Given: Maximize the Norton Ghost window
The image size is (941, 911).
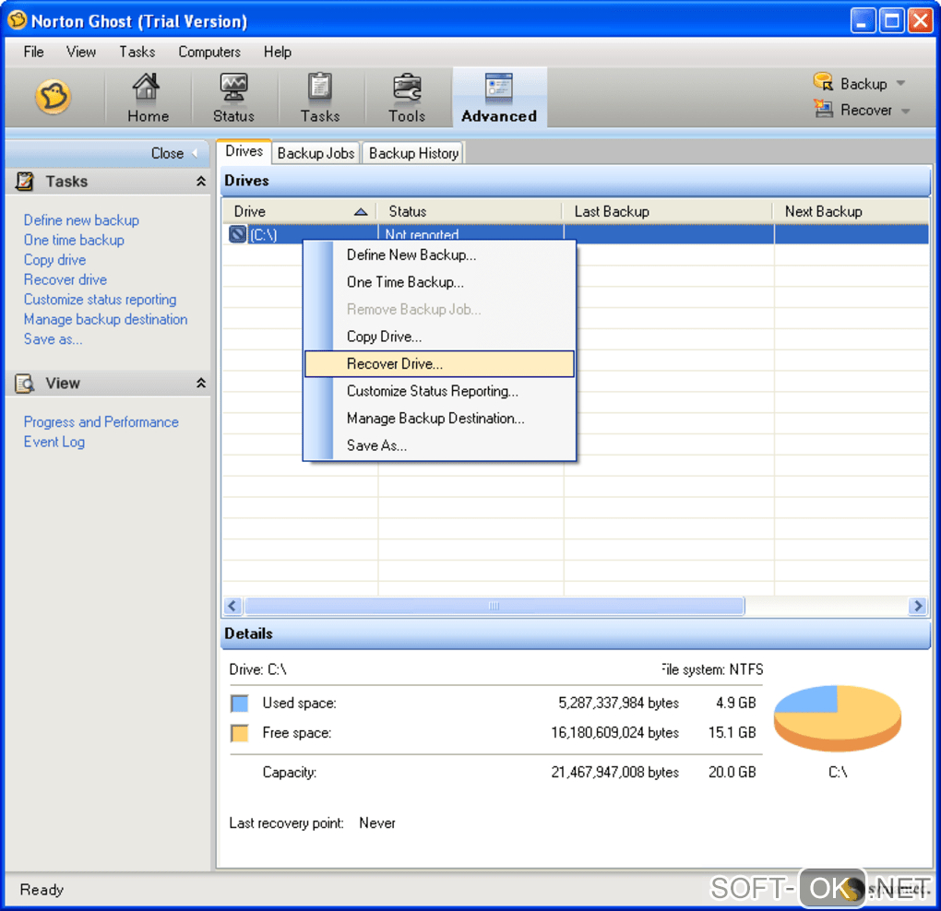Looking at the screenshot, I should pyautogui.click(x=892, y=21).
